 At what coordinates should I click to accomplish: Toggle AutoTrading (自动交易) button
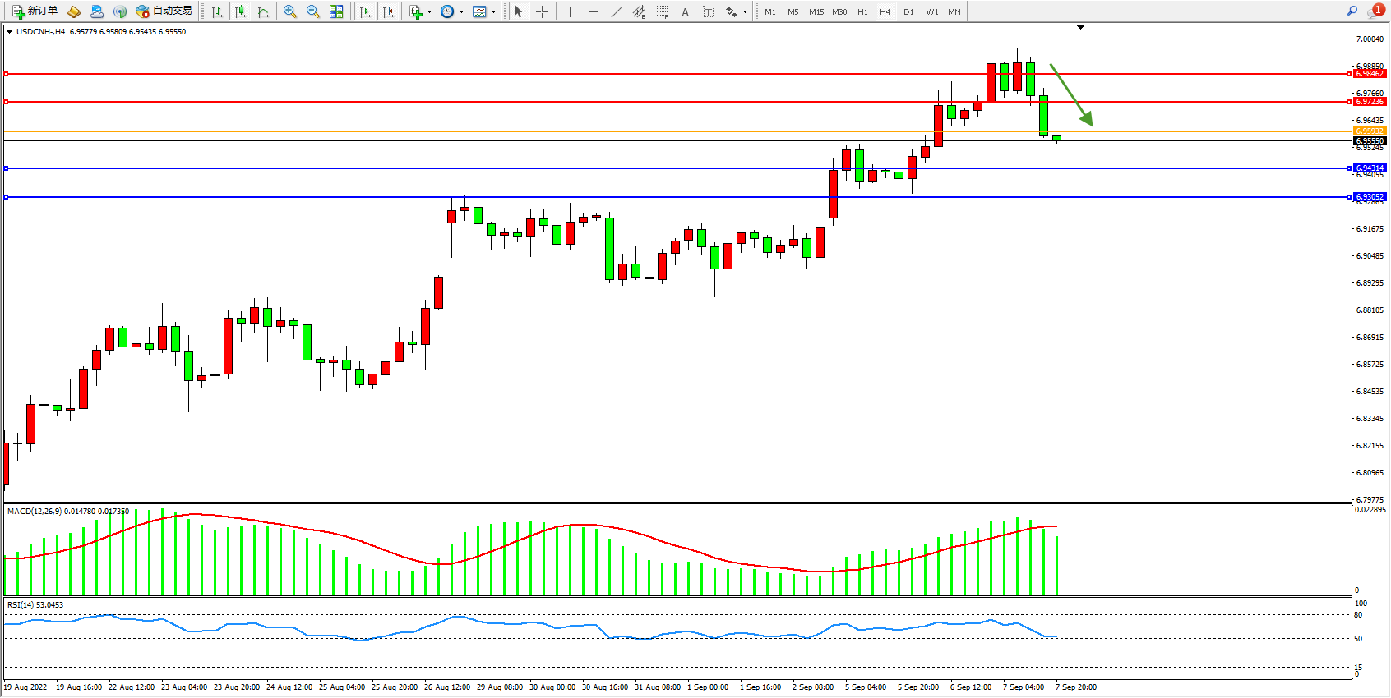click(x=164, y=11)
